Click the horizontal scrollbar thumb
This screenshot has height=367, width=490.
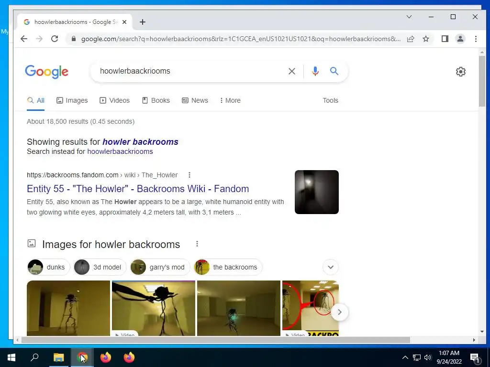click(216, 340)
